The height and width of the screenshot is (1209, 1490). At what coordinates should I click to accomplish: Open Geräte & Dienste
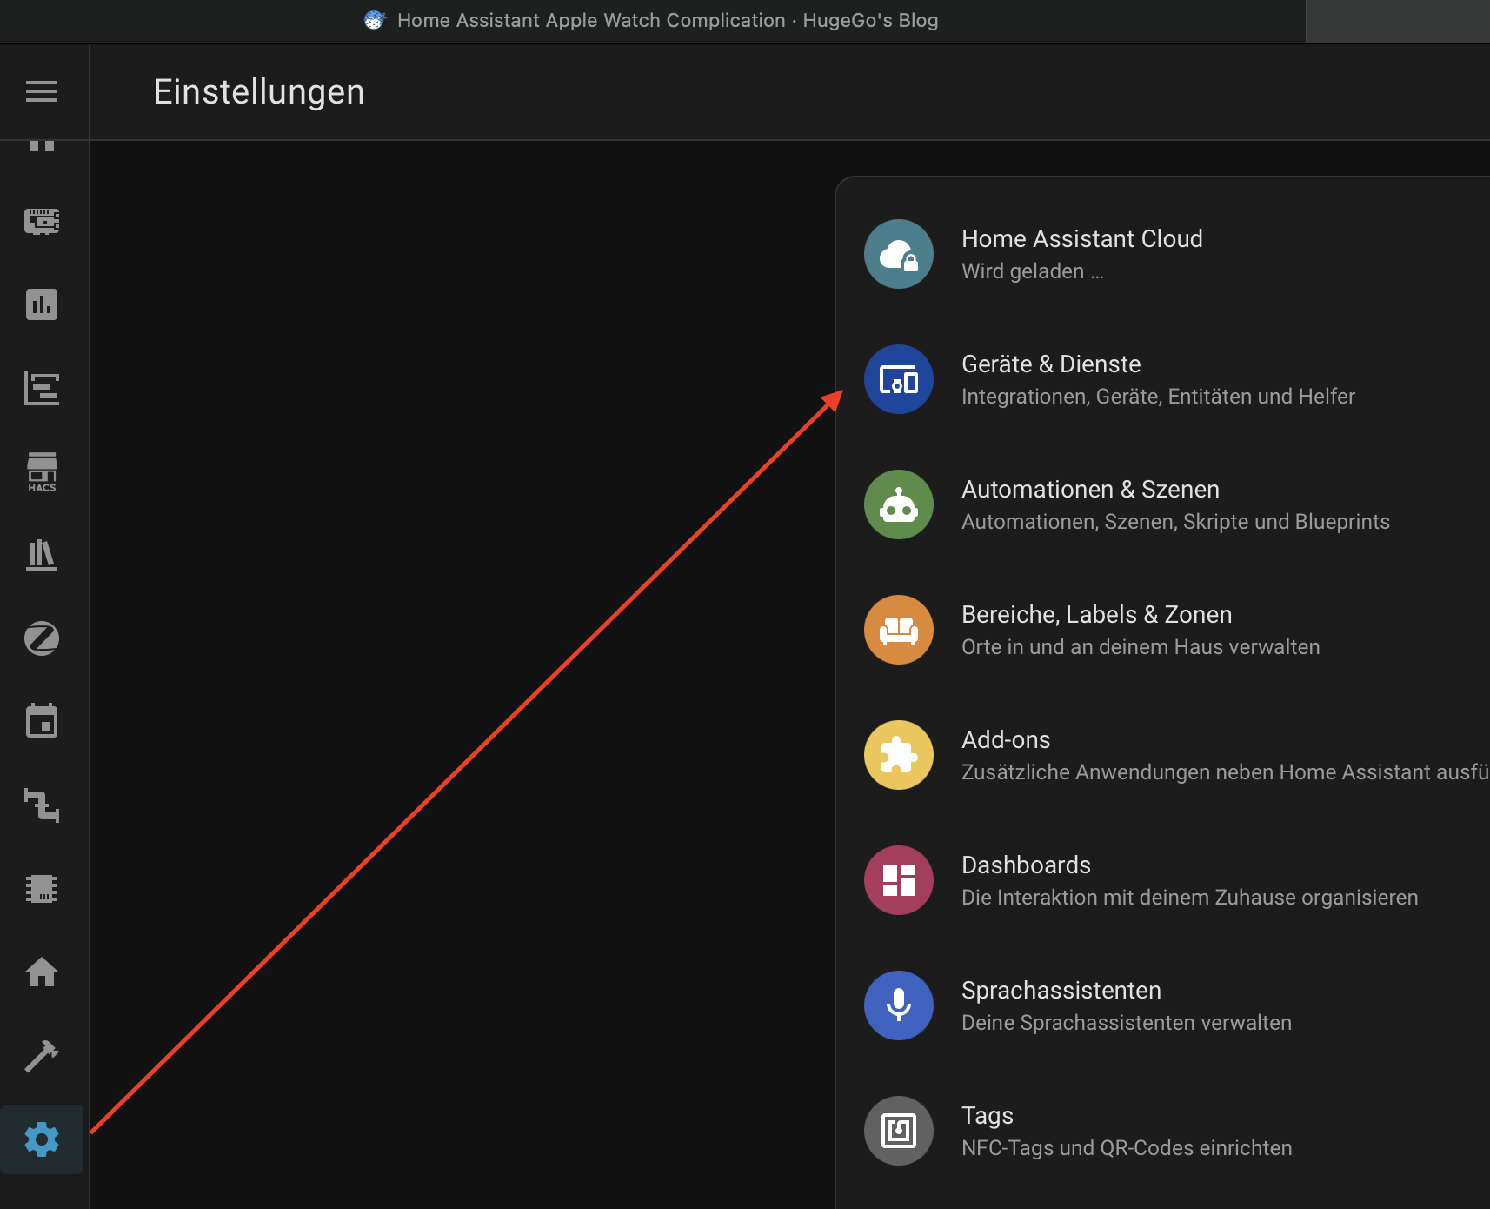tap(1051, 379)
